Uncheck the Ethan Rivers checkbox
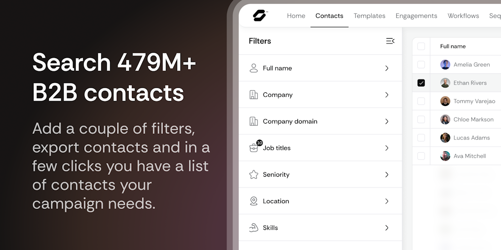 tap(421, 83)
